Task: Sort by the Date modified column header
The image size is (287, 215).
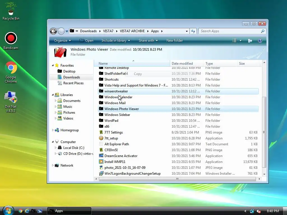Action: [x=187, y=64]
